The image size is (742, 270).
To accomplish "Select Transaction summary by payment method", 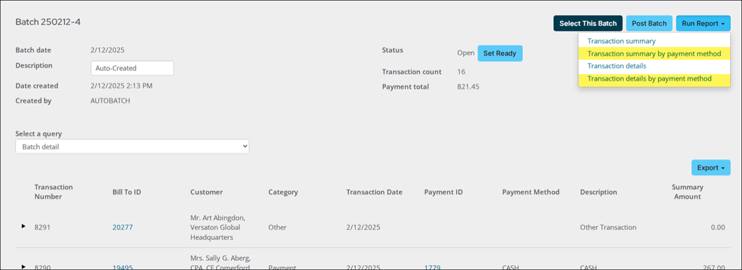I will coord(654,54).
